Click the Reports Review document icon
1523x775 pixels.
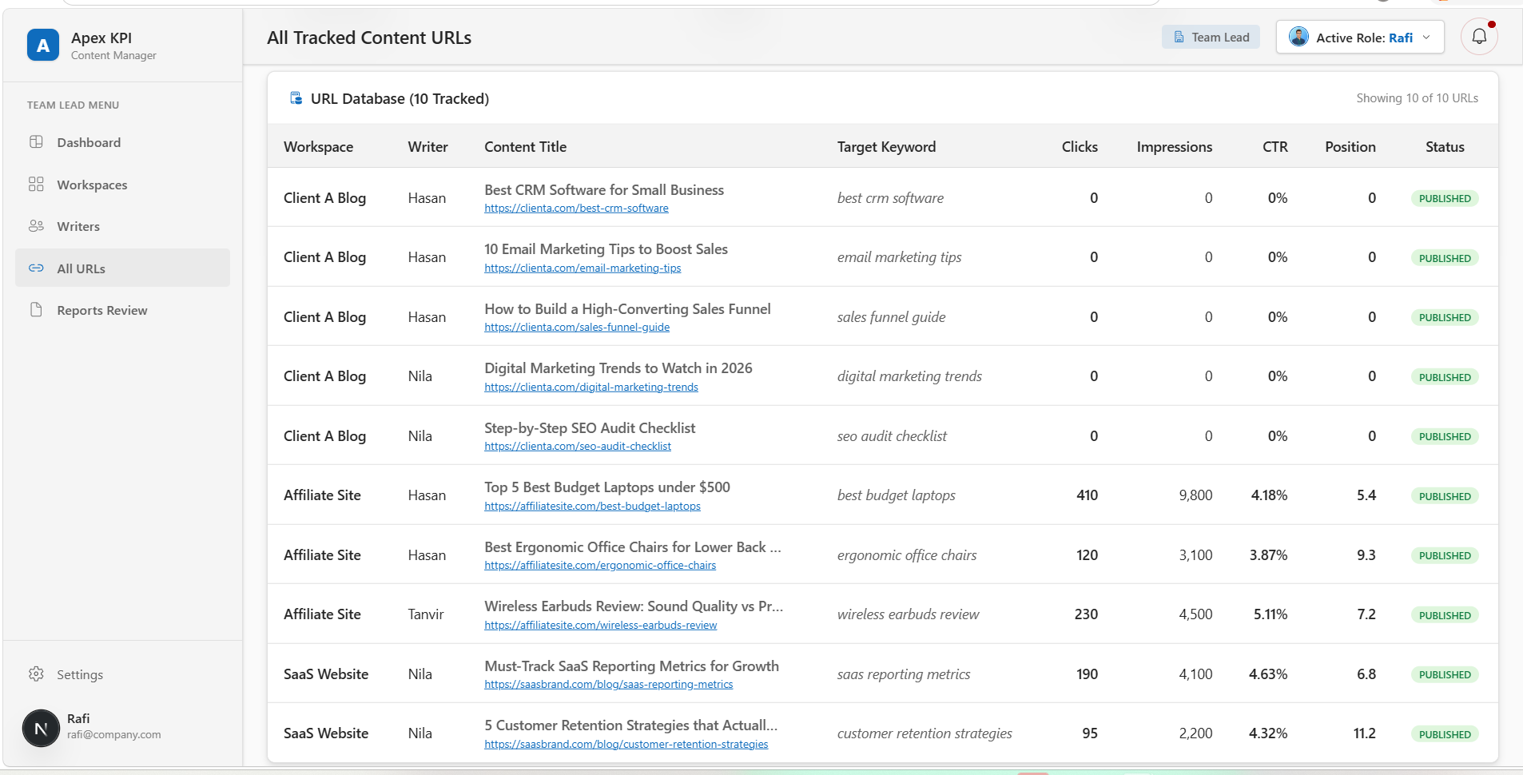pos(36,310)
